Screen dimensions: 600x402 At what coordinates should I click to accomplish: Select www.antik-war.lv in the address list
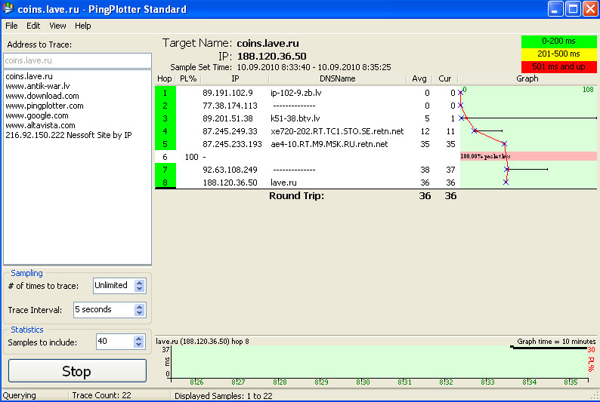[x=38, y=86]
